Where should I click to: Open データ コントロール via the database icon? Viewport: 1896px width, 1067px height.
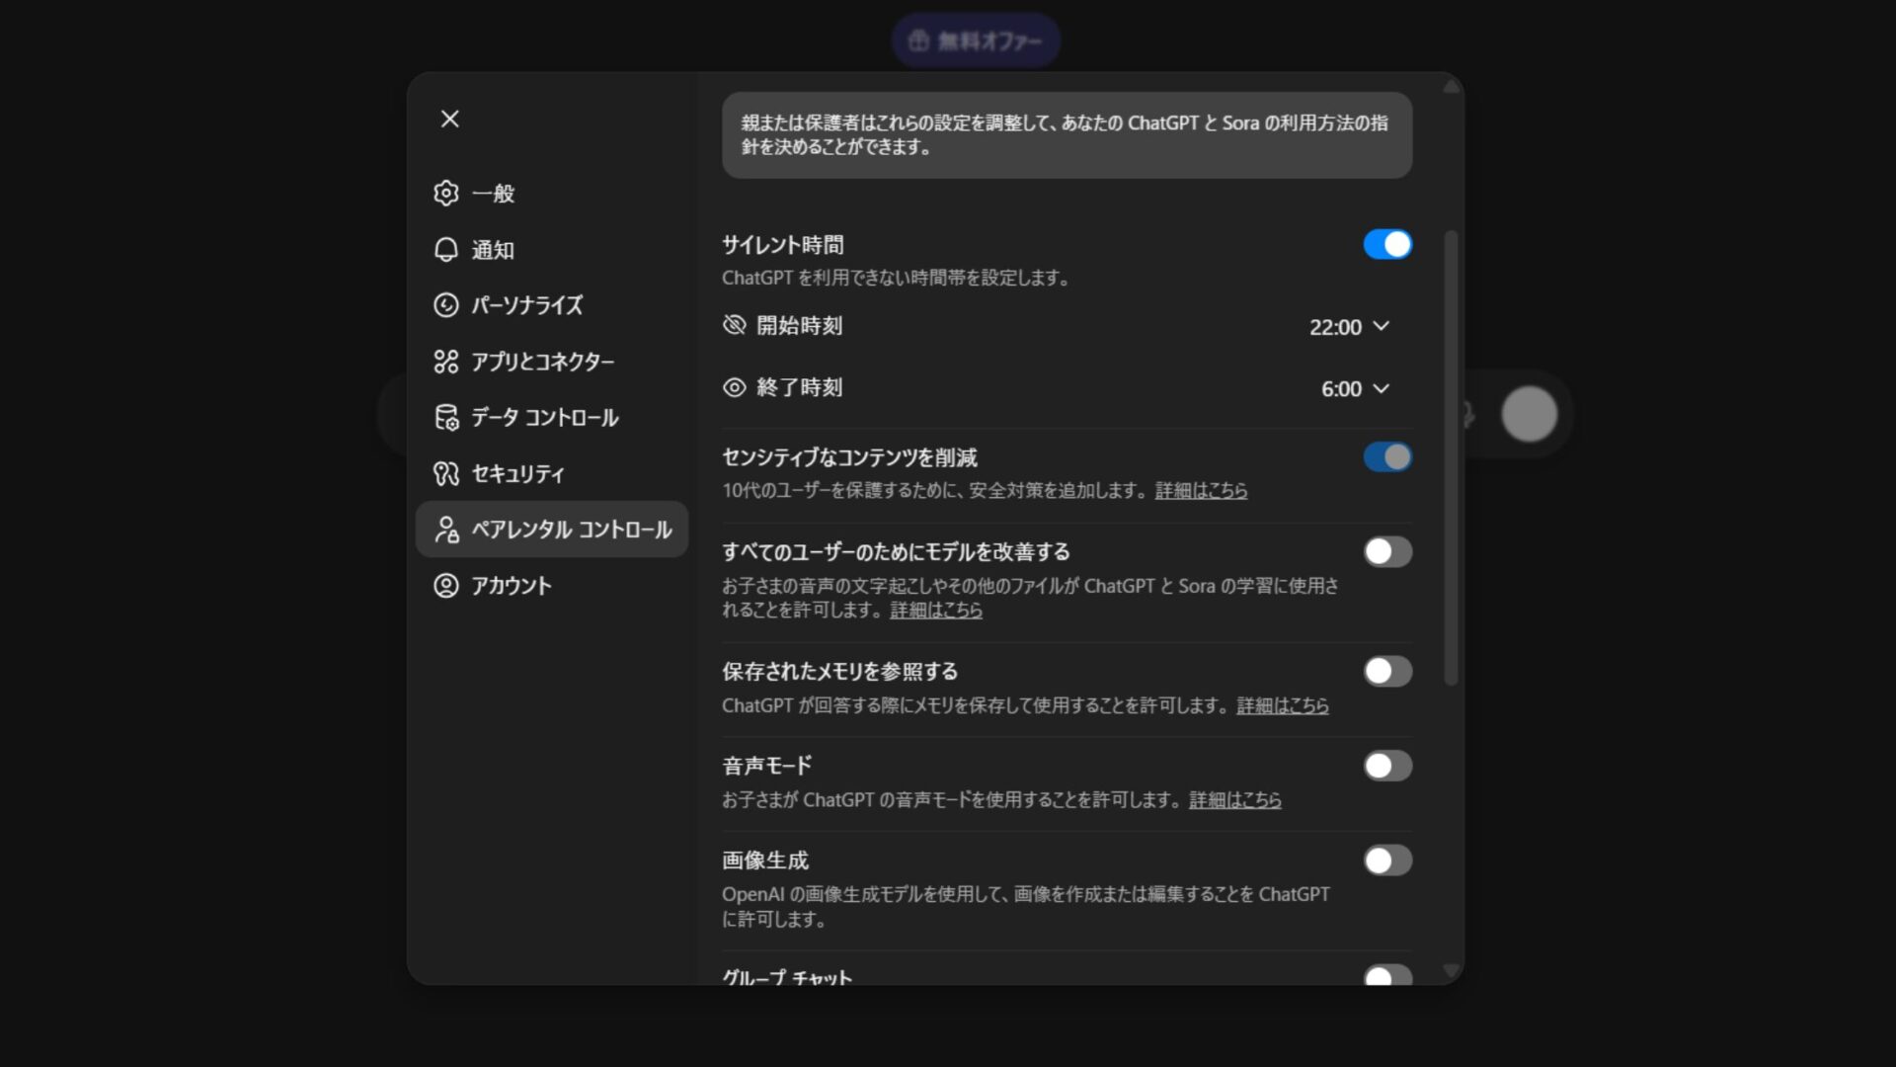pyautogui.click(x=447, y=417)
